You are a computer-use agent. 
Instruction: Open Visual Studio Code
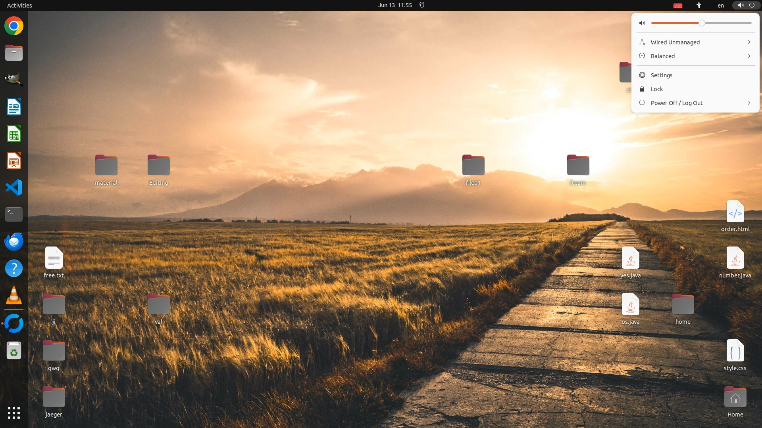(14, 187)
